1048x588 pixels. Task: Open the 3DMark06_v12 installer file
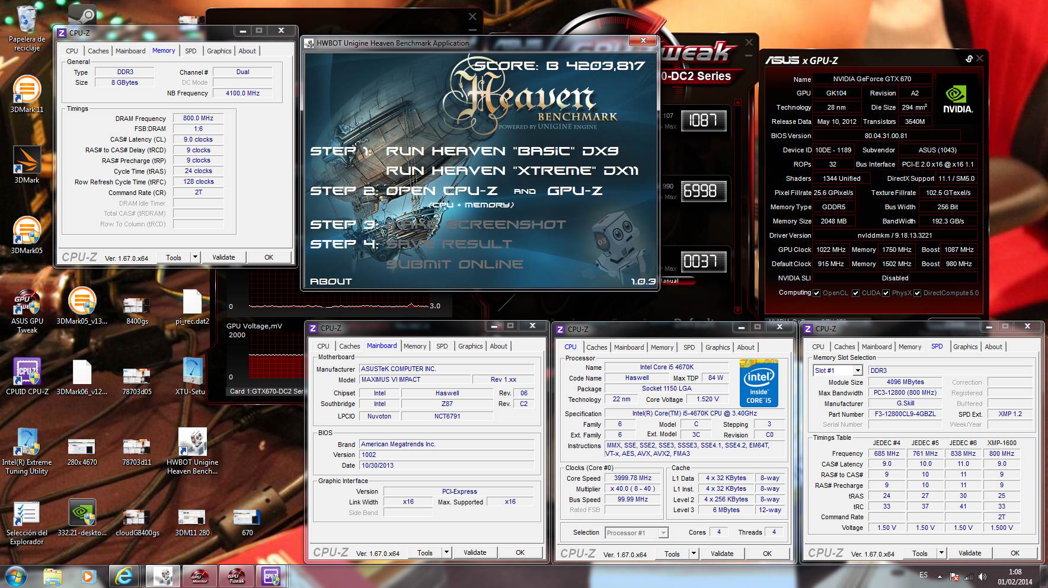82,376
